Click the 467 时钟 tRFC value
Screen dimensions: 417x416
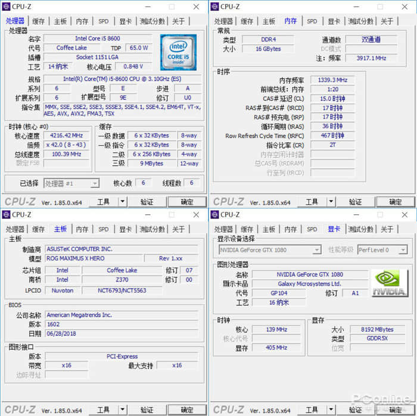(332, 136)
